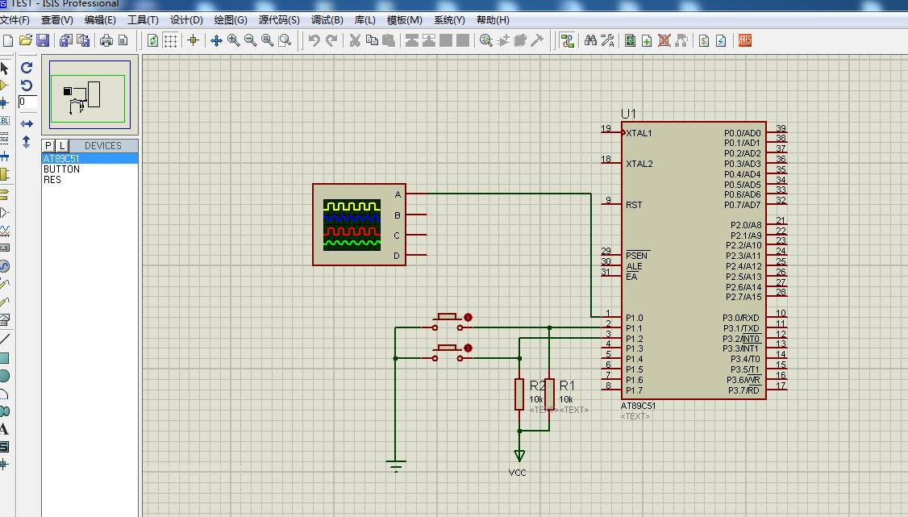908x517 pixels.
Task: Open the 设计(D) menu
Action: [x=186, y=19]
